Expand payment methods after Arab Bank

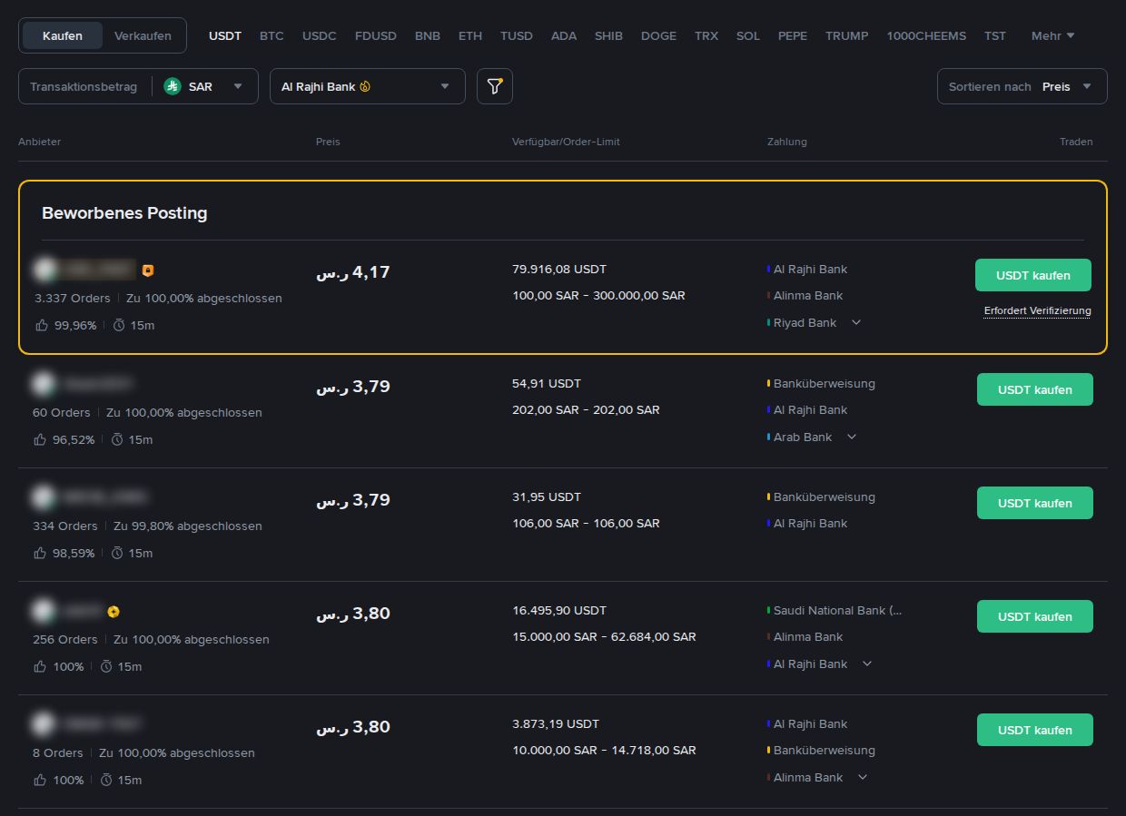pos(851,437)
